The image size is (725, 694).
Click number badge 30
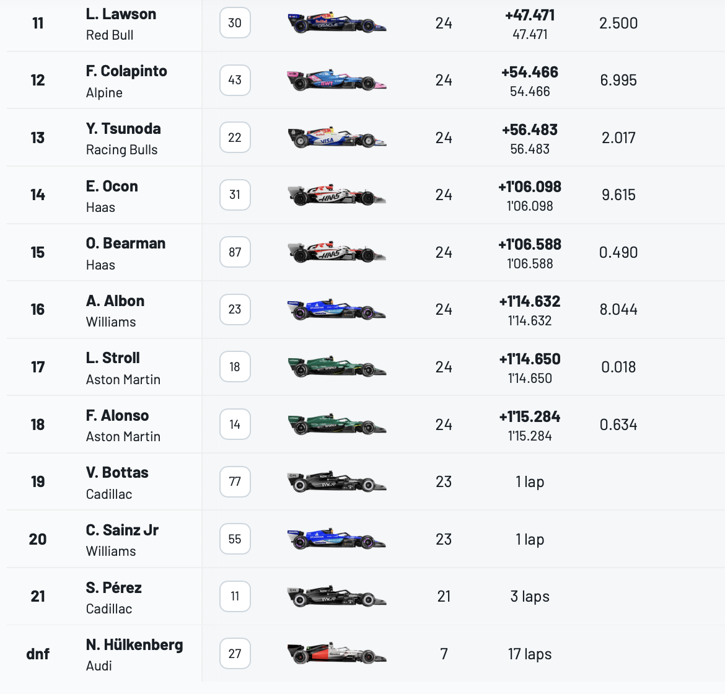pos(235,23)
